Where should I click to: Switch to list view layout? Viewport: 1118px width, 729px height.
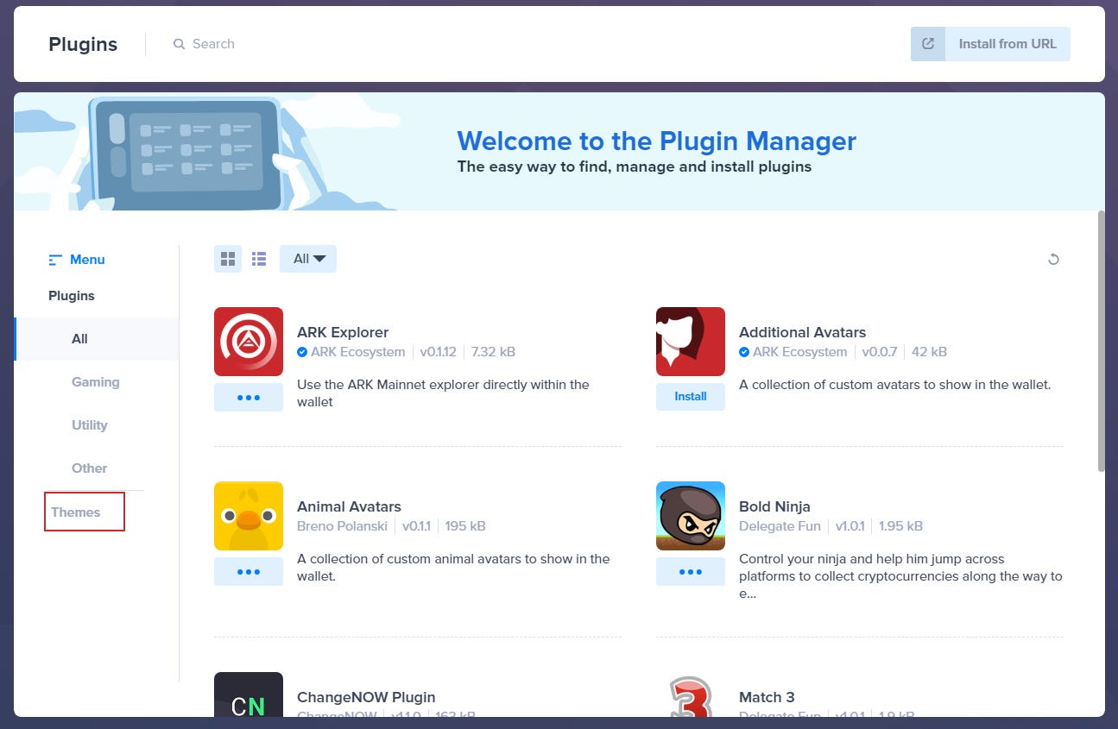[259, 259]
